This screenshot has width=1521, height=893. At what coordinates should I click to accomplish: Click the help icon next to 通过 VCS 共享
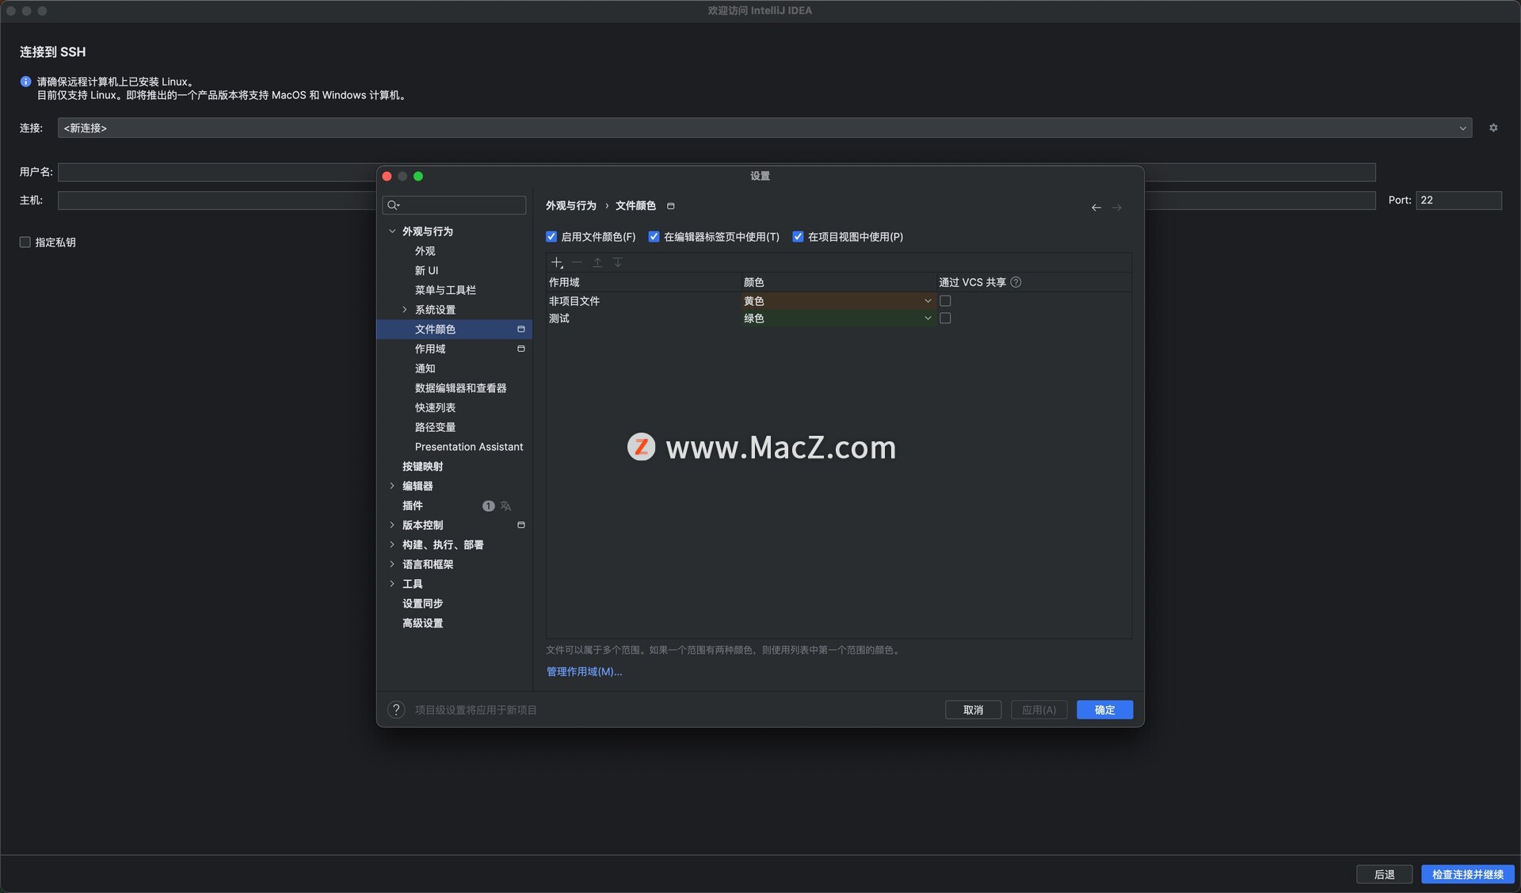[x=1016, y=282]
